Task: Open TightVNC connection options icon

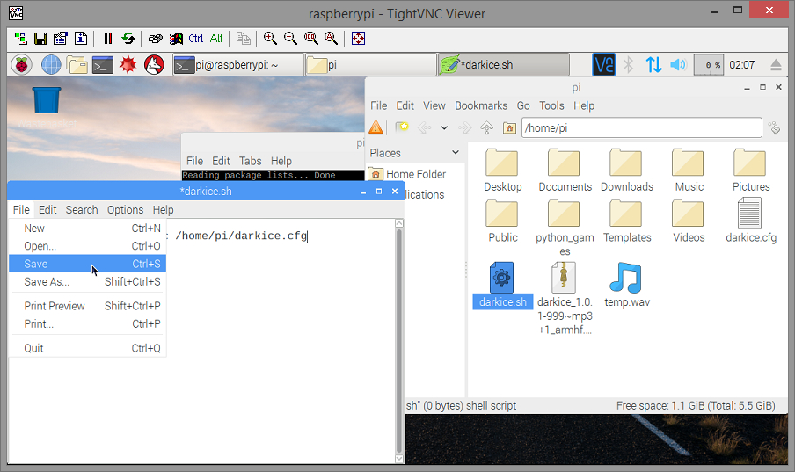Action: click(61, 39)
